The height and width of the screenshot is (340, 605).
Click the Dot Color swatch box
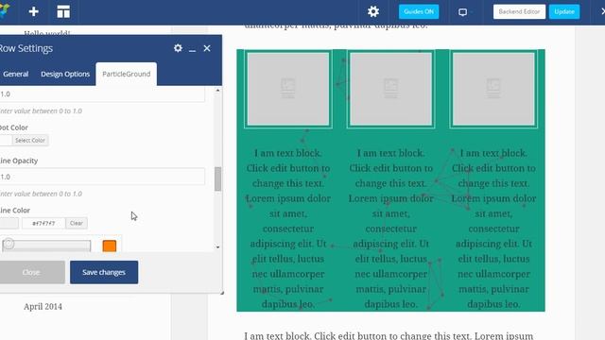click(x=6, y=141)
